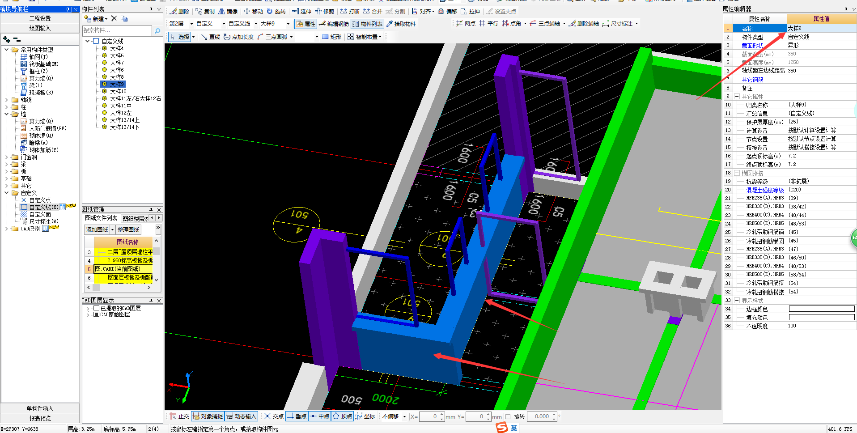Screen dimensions: 857x433
Task: Switch to 图纸文件列表 tab
Action: [x=101, y=218]
